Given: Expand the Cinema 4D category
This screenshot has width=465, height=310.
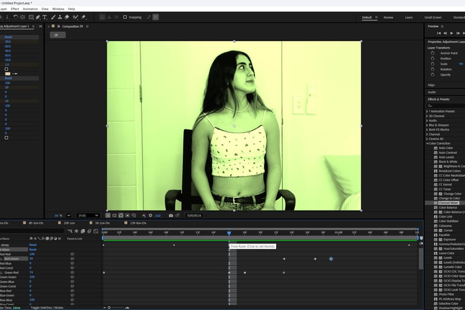Looking at the screenshot, I should pyautogui.click(x=427, y=139).
